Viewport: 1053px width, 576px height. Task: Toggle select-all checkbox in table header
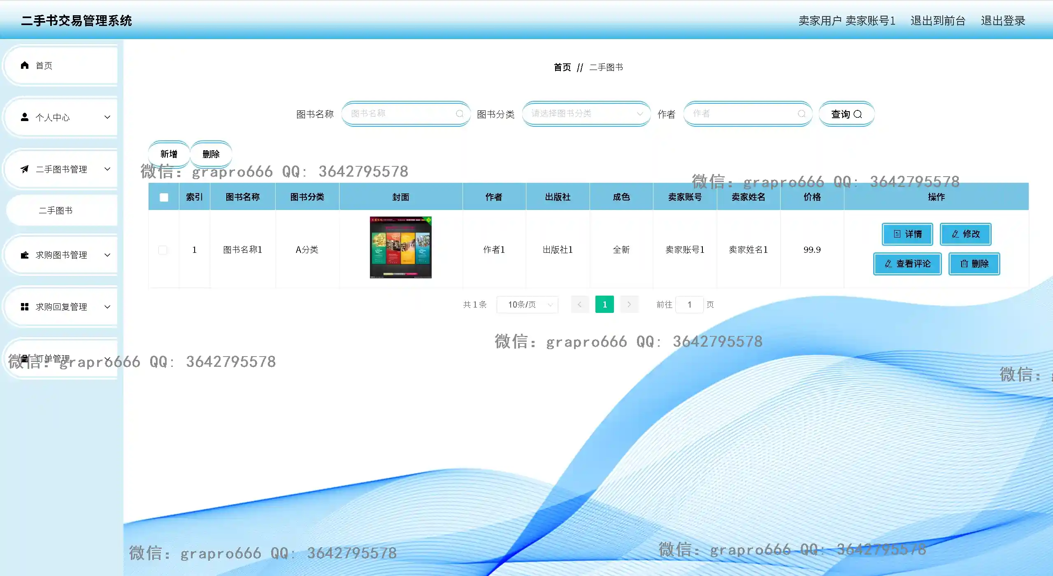(x=164, y=197)
